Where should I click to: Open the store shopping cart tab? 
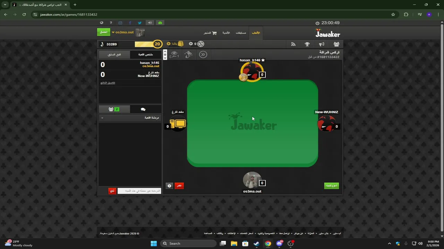coord(210,33)
